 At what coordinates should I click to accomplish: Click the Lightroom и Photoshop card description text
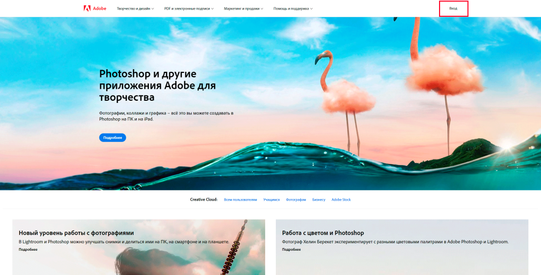click(124, 242)
